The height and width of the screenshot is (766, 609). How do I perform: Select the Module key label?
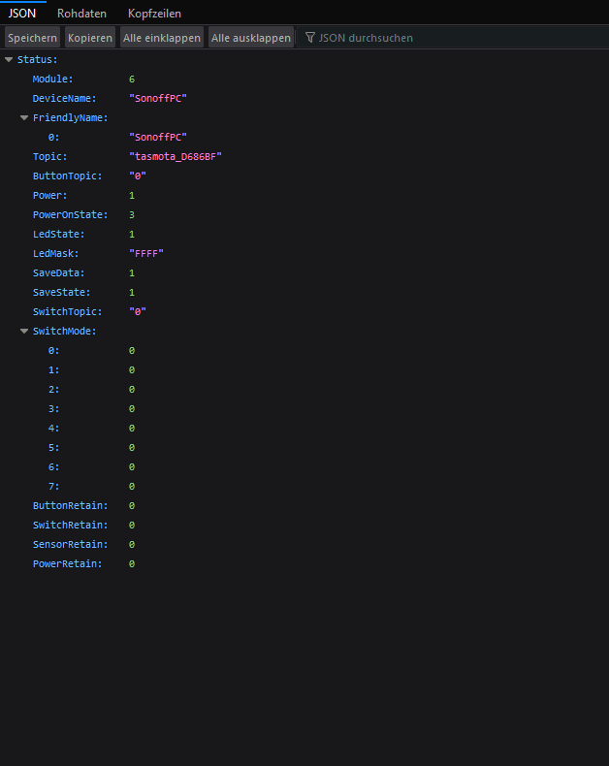pos(52,80)
